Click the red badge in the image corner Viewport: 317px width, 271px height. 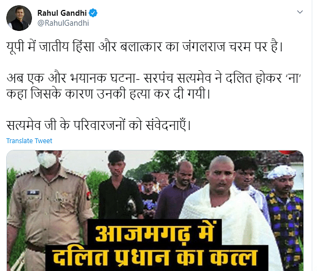pyautogui.click(x=288, y=152)
